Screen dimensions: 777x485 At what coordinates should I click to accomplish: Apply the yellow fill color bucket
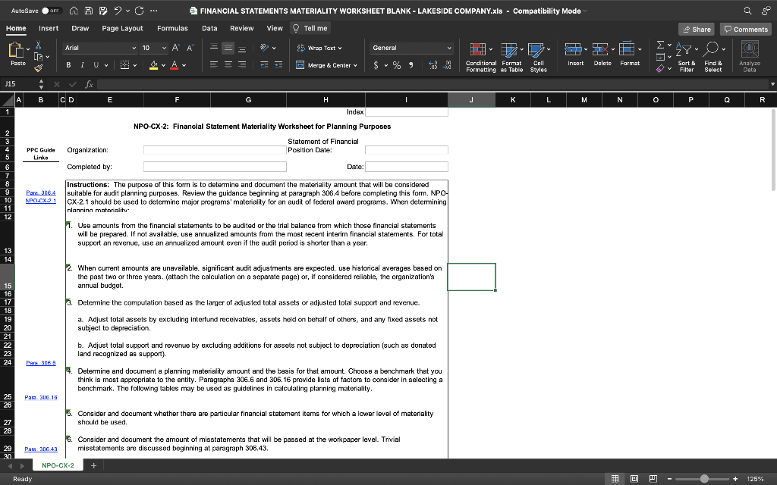[x=153, y=65]
